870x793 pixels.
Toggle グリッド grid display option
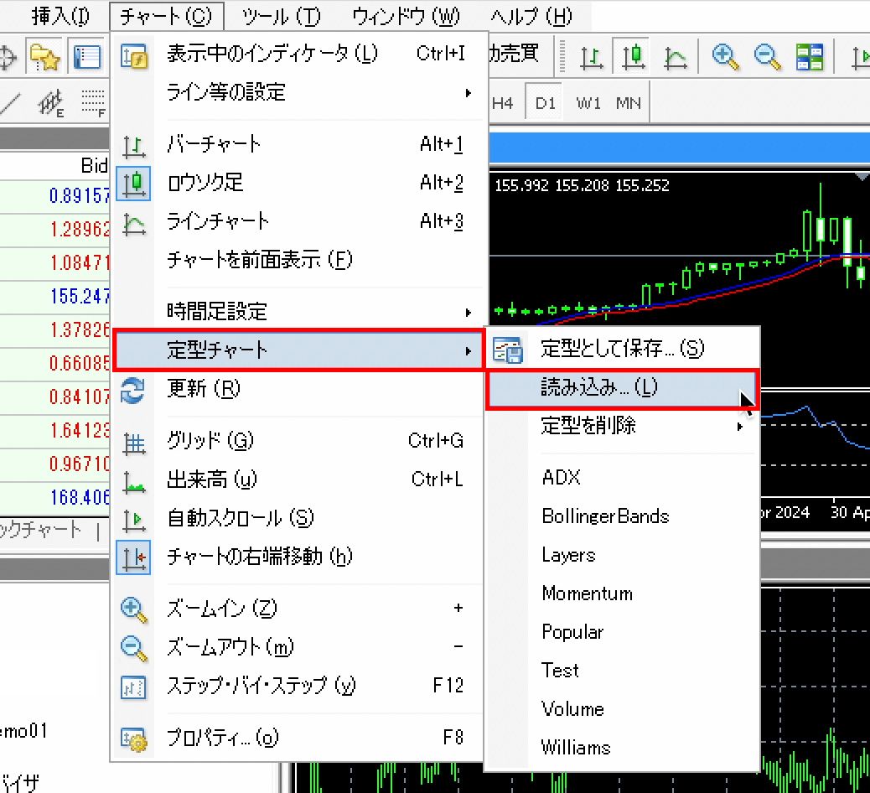(210, 441)
